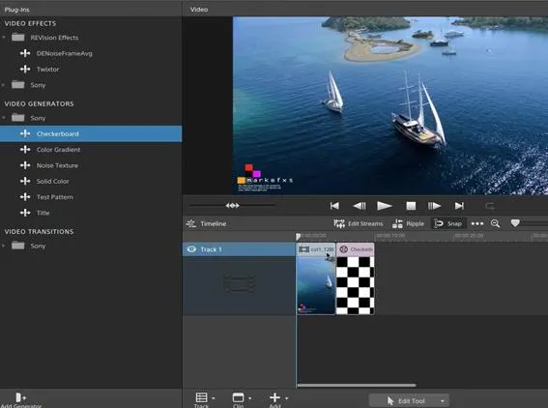Play the video preview

click(384, 206)
